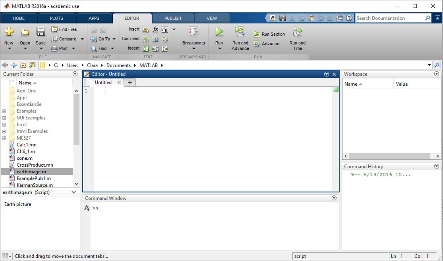Open the dropdown arrow under Save
Viewport: 443px width, 261px height.
[41, 49]
